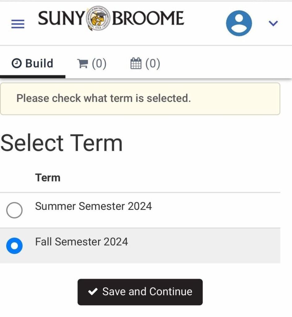Click the clock icon on Build tab
292x317 pixels.
click(x=16, y=63)
